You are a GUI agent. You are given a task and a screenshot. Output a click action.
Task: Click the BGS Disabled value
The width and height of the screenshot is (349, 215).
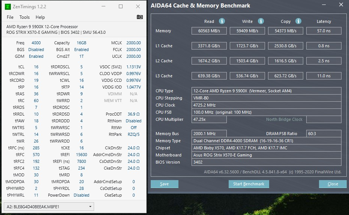(x=36, y=50)
